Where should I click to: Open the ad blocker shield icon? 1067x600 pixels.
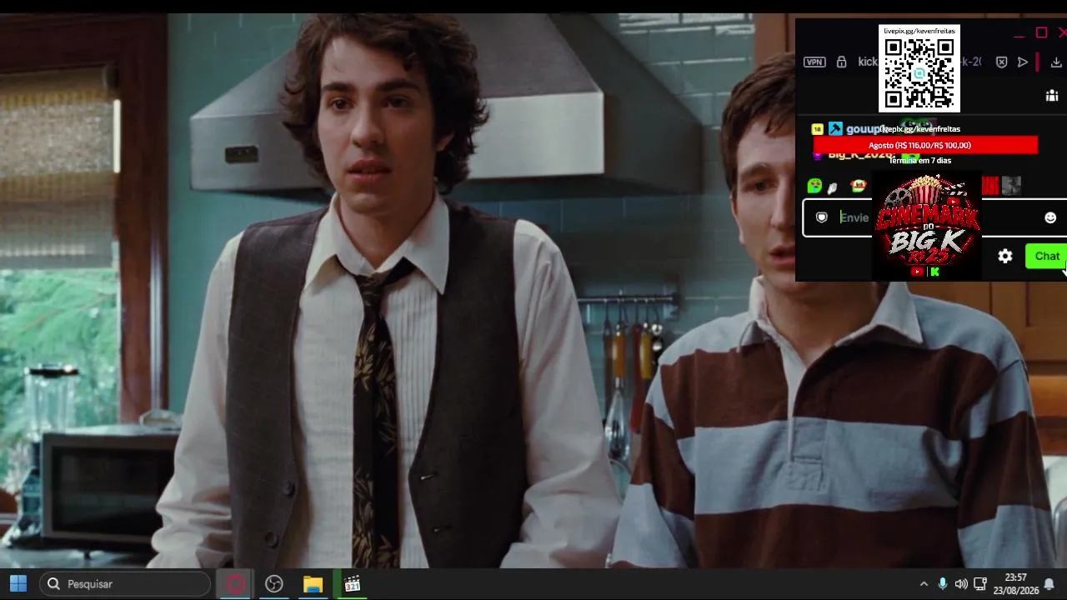1002,62
